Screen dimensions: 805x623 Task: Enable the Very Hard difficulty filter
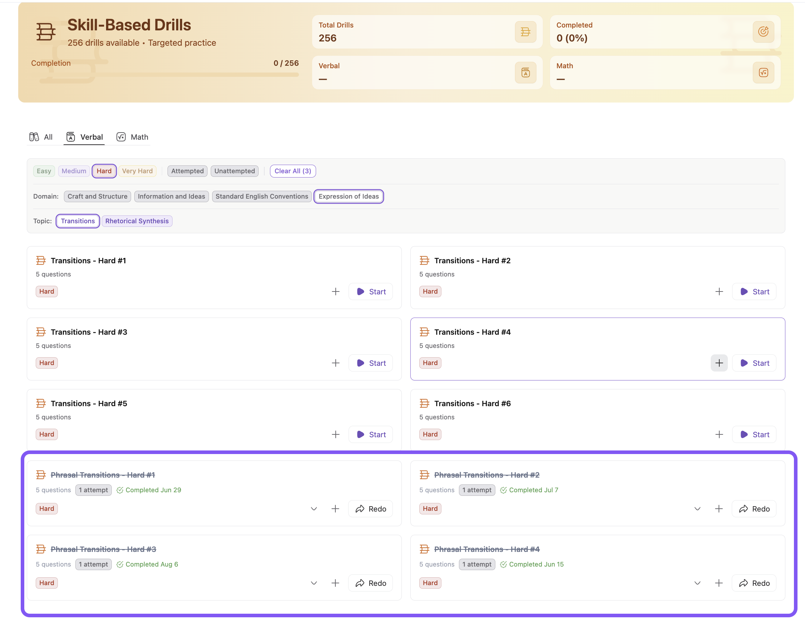pyautogui.click(x=137, y=171)
